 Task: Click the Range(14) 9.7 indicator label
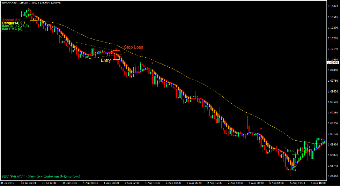[14, 23]
